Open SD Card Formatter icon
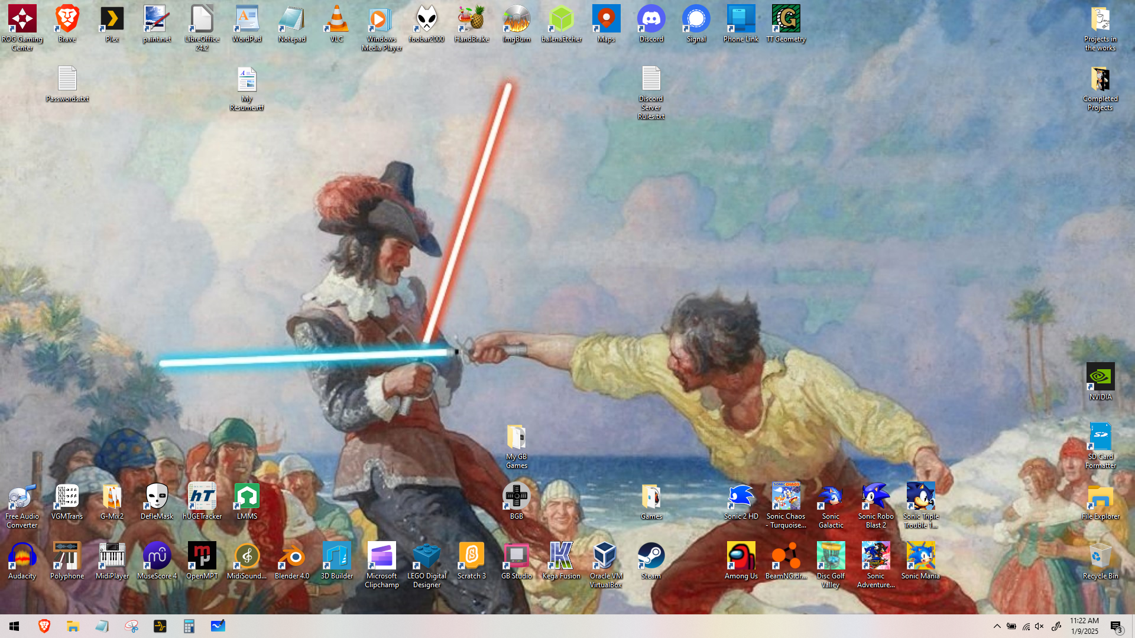 click(x=1100, y=445)
